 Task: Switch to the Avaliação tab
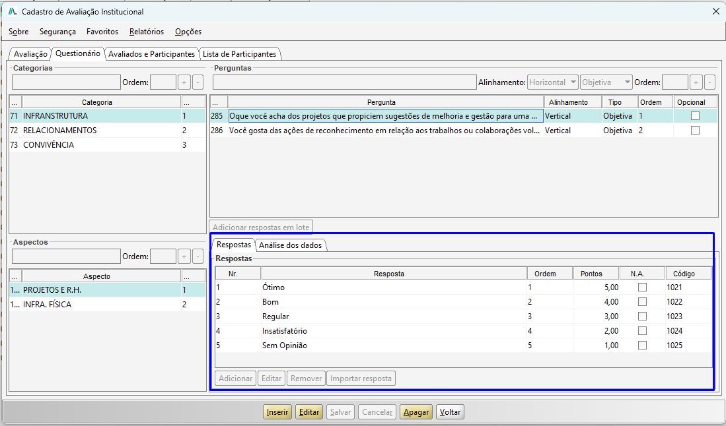tap(30, 54)
